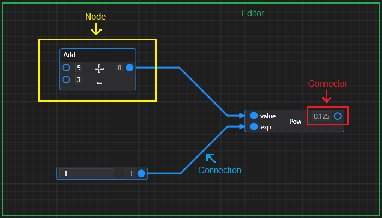Click the value label on Pow node
The width and height of the screenshot is (382, 218).
point(268,116)
